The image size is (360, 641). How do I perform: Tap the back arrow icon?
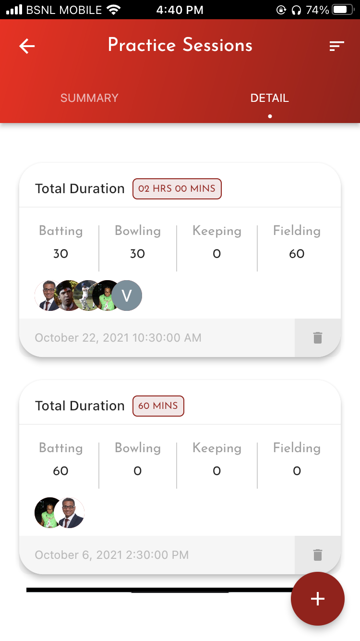(27, 46)
